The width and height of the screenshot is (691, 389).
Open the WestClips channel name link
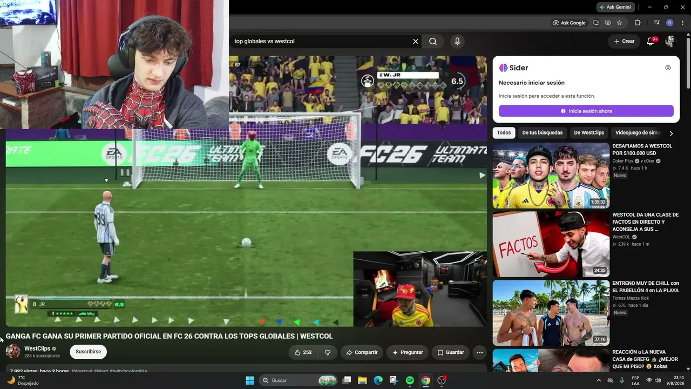tap(37, 348)
